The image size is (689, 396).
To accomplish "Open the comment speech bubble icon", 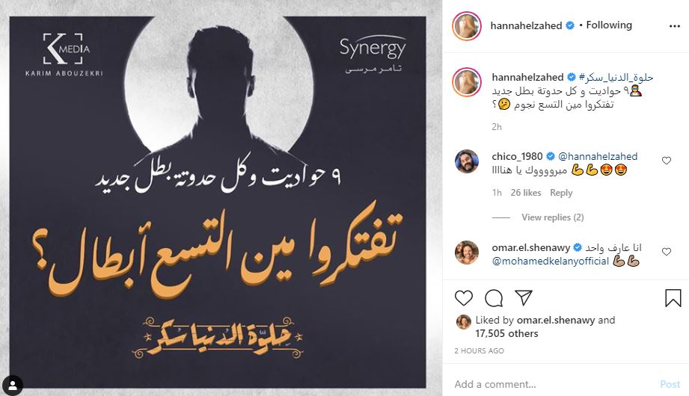I will (x=494, y=298).
